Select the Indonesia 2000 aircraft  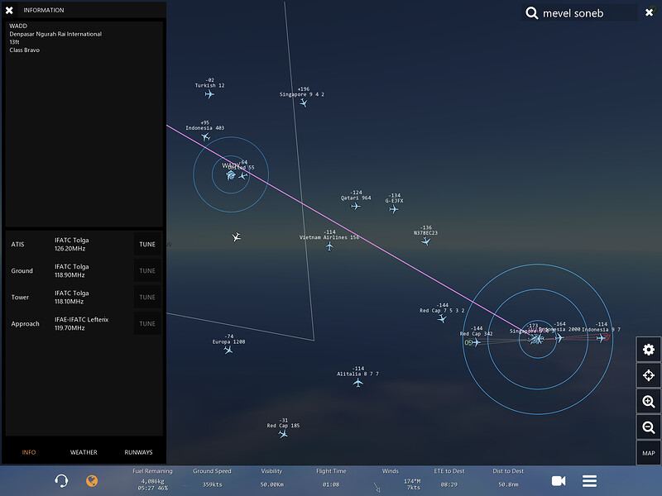[559, 338]
